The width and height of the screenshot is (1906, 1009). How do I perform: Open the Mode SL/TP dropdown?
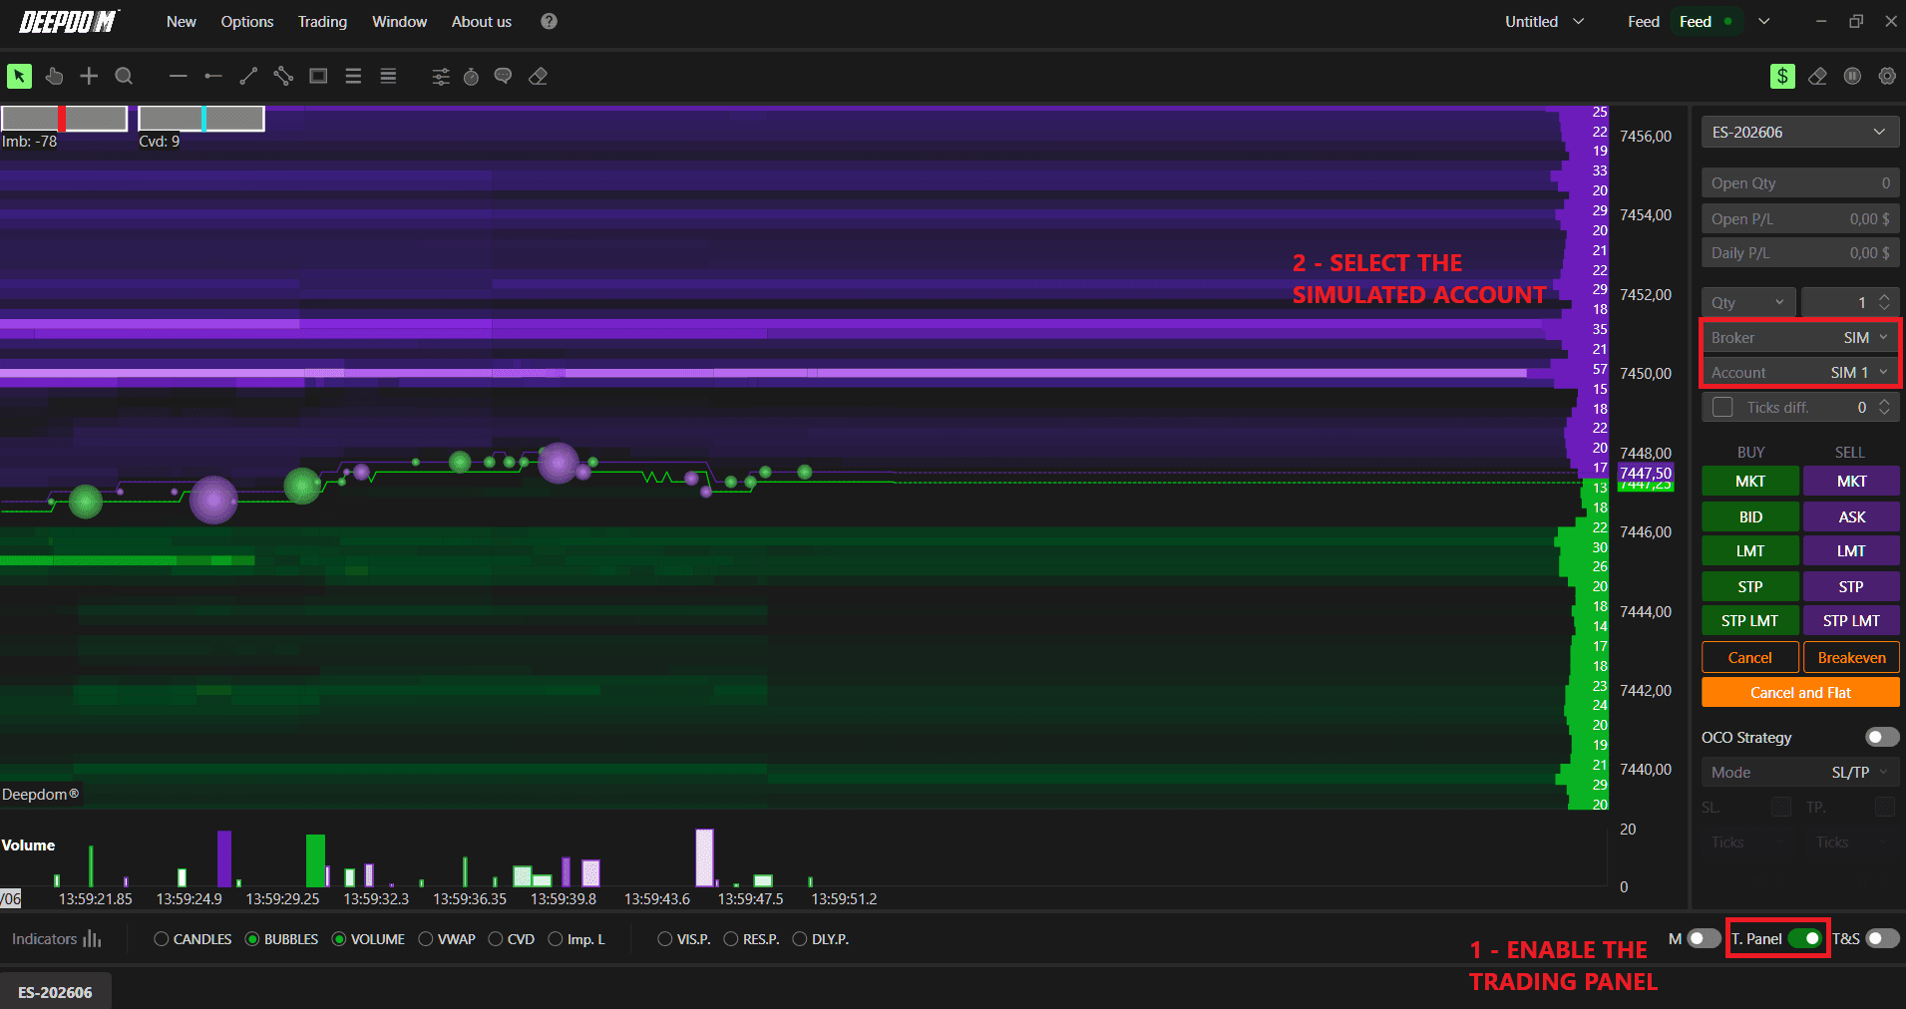tap(1799, 772)
